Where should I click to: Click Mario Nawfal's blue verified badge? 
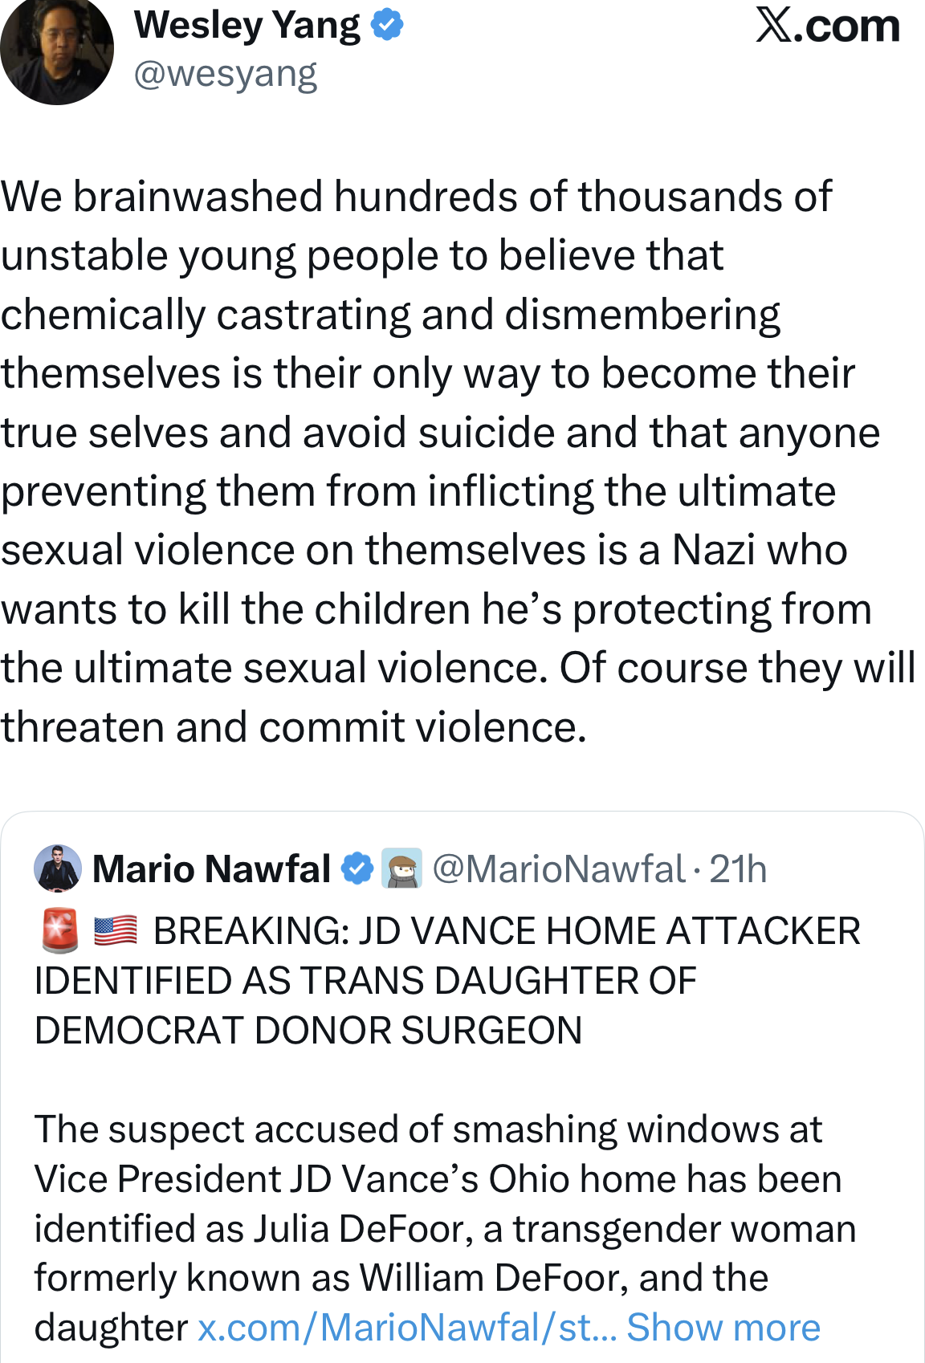357,869
